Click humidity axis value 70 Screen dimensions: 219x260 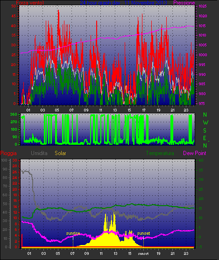click(x=5, y=186)
